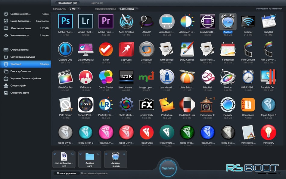Open the size filter '0 MB' dropdown
The height and width of the screenshot is (179, 286).
click(74, 9)
